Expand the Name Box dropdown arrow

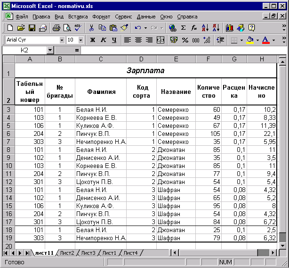tap(50, 50)
